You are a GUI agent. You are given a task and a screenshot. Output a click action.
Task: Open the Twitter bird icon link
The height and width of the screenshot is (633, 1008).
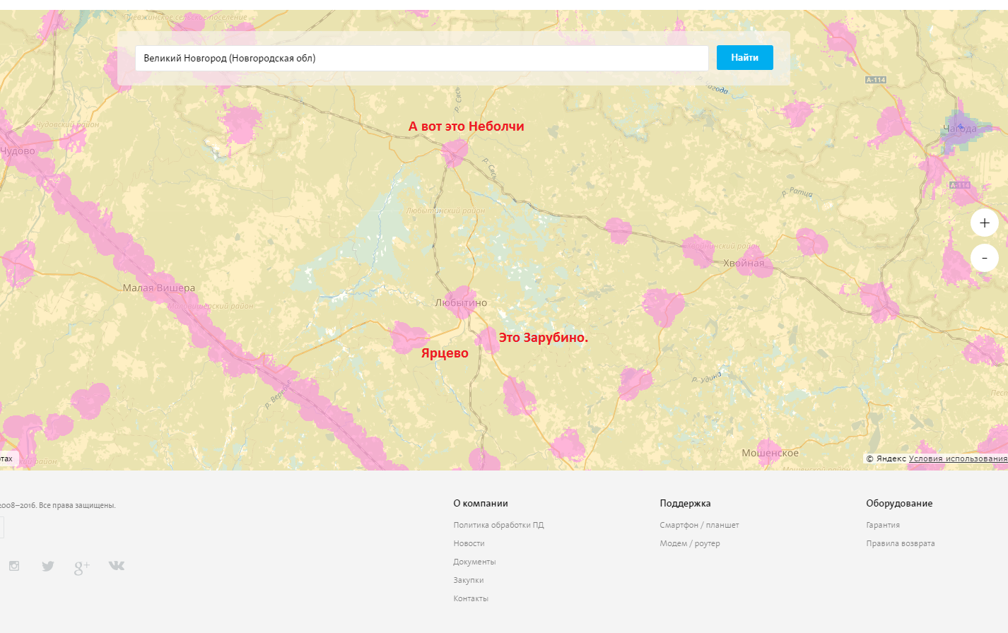coord(48,566)
